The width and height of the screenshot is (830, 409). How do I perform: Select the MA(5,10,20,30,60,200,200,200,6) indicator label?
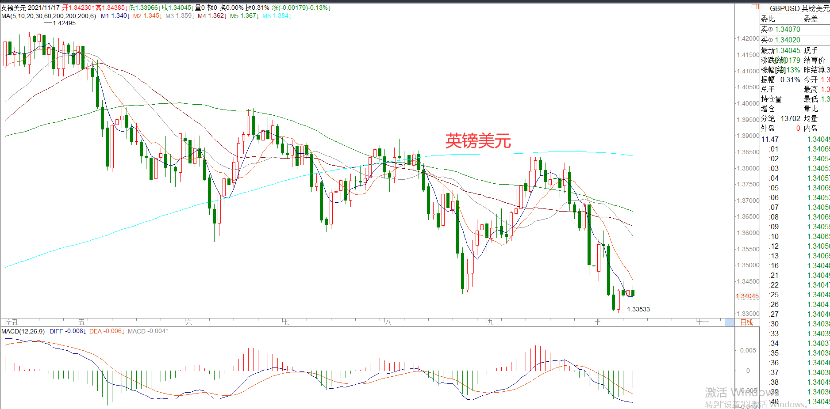49,16
